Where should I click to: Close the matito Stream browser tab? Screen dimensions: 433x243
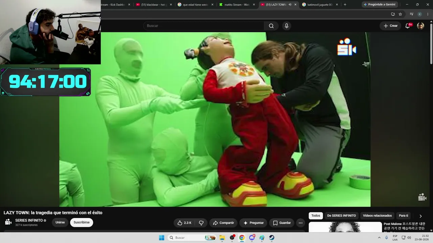tap(254, 5)
